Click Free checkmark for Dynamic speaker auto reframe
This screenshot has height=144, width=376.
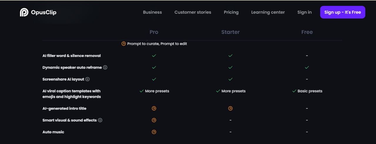click(307, 67)
